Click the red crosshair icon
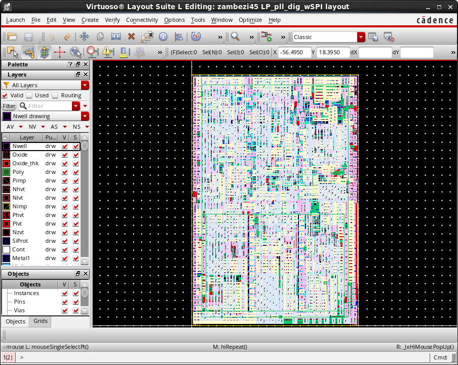The image size is (458, 365). coord(60,52)
